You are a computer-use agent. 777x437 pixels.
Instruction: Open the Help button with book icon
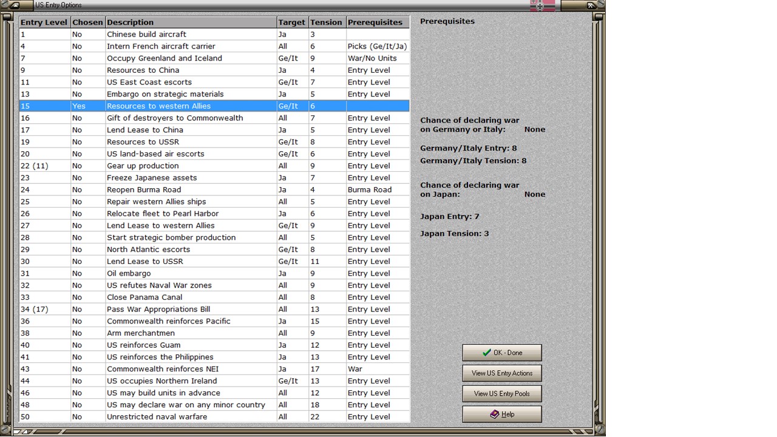(502, 415)
